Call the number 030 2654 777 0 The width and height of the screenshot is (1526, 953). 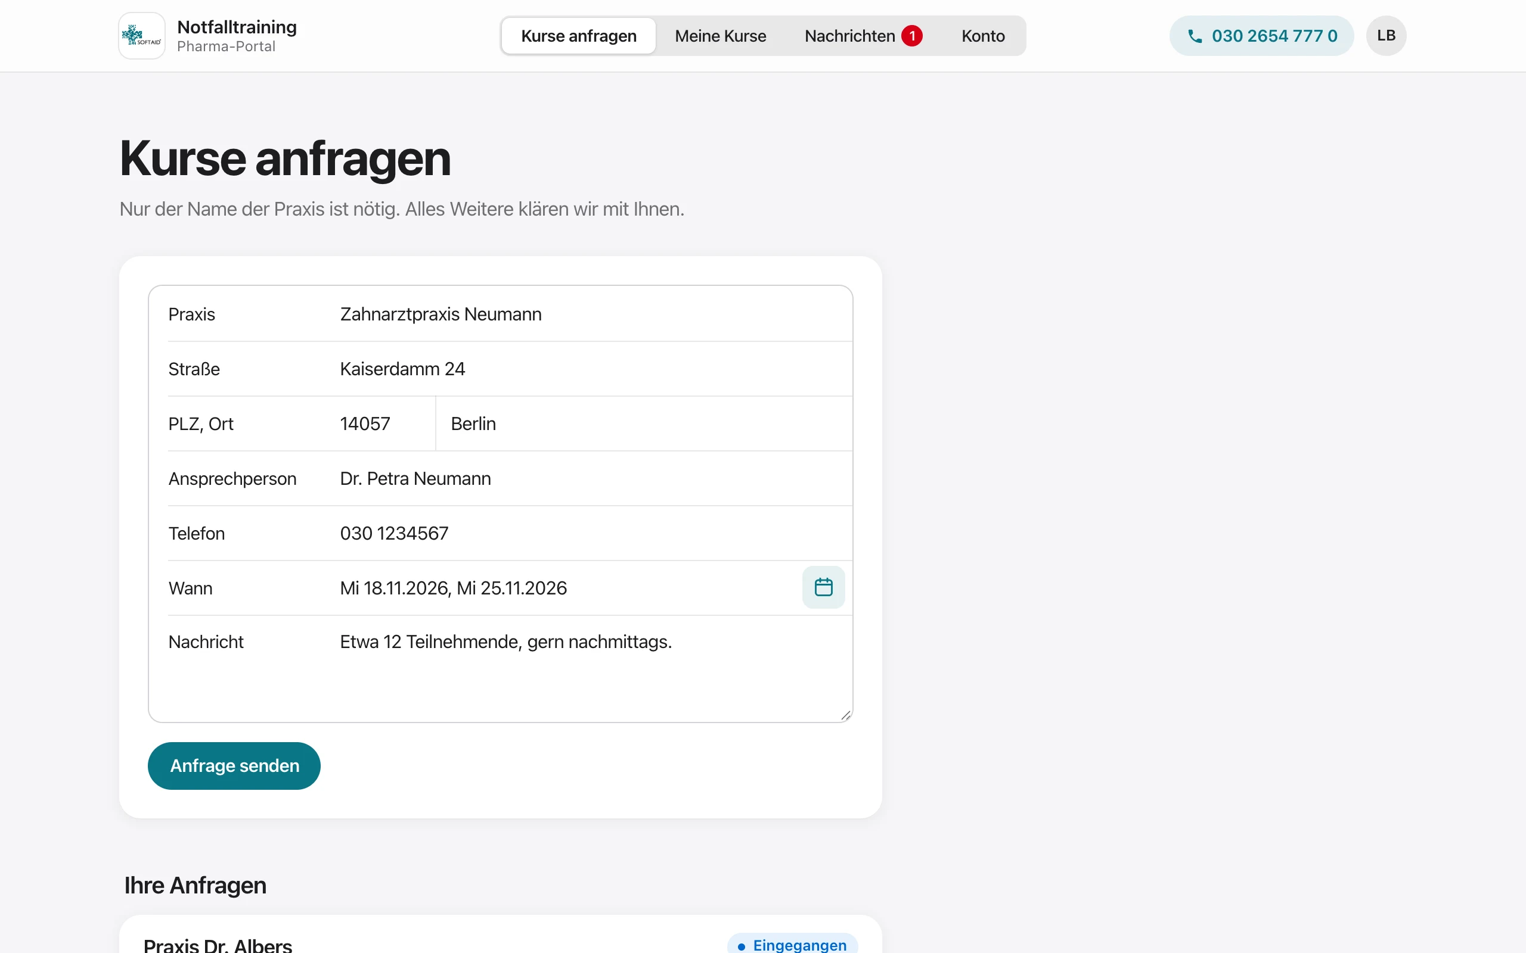(1261, 36)
